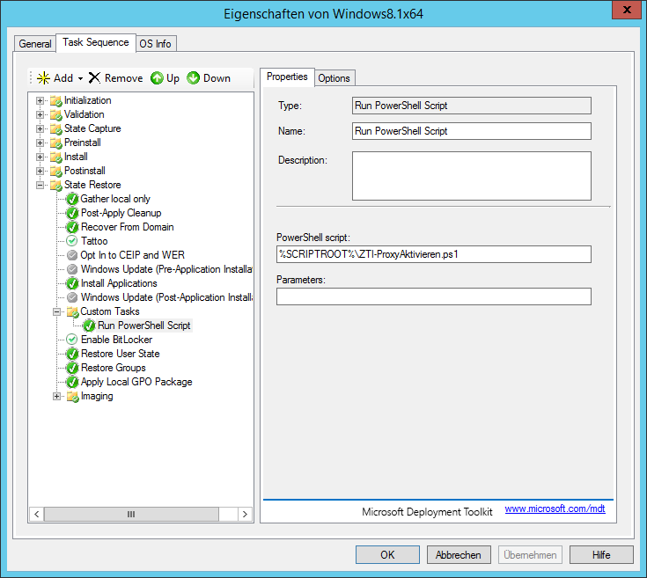The height and width of the screenshot is (578, 647).
Task: Open the www.microsoft.com/mdt link
Action: coord(555,509)
